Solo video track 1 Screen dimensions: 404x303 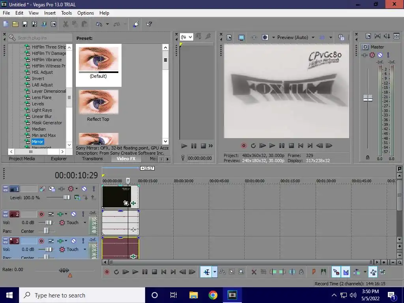(94, 189)
